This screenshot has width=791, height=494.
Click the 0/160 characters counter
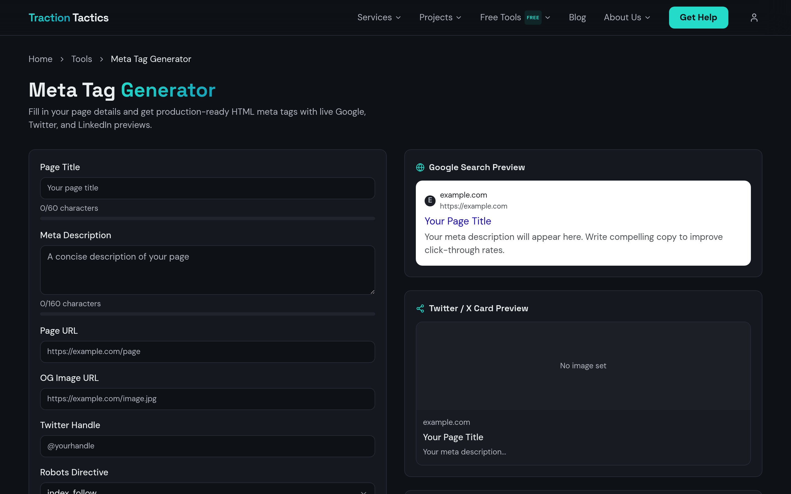(70, 304)
